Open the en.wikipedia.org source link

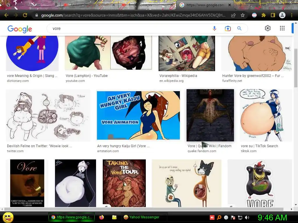coord(171,81)
